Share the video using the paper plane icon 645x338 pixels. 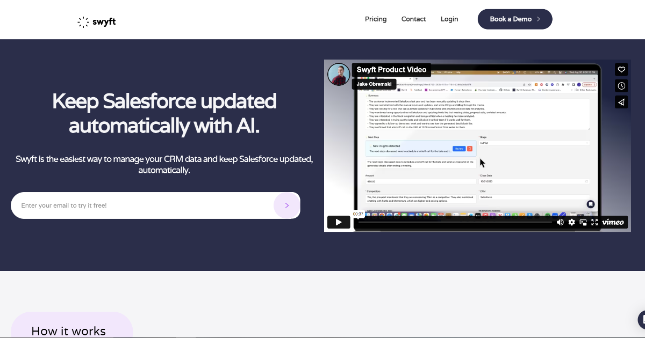pyautogui.click(x=621, y=102)
